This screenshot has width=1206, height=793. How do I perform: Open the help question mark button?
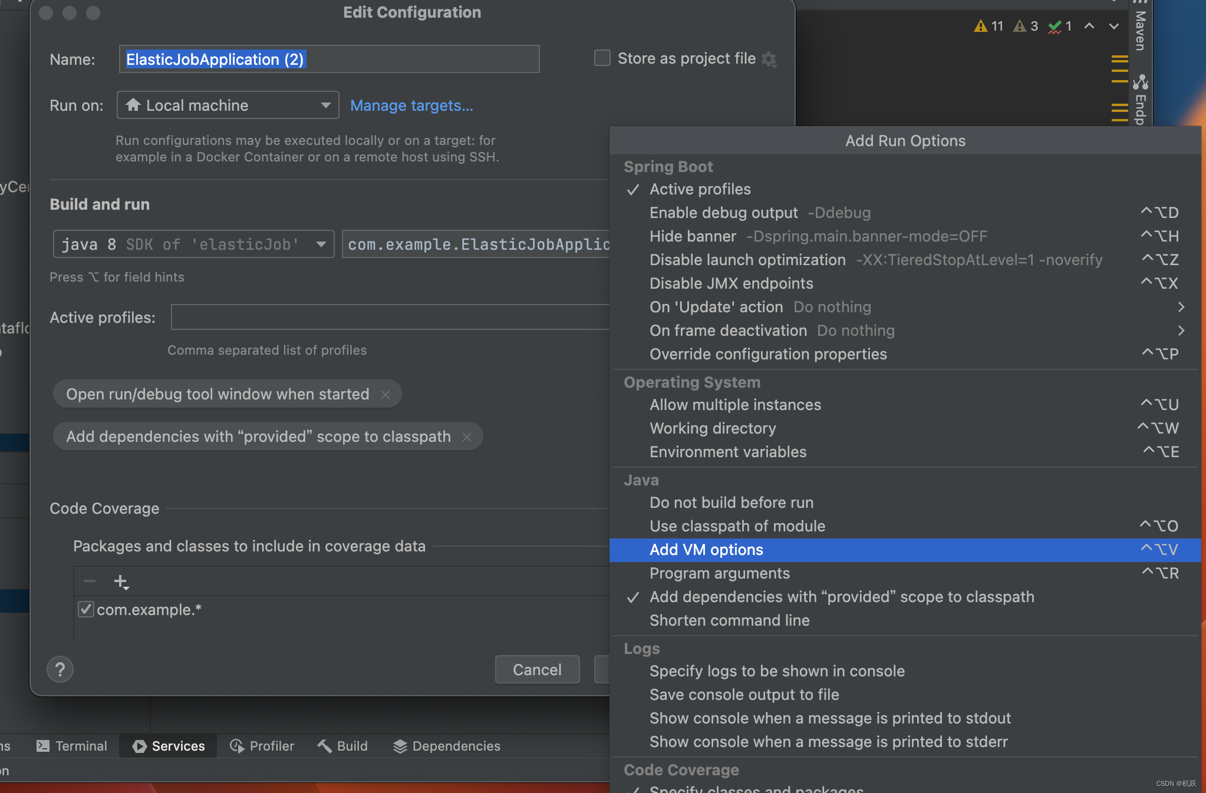tap(60, 669)
